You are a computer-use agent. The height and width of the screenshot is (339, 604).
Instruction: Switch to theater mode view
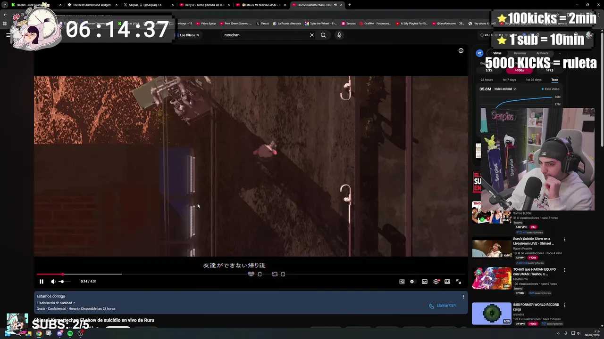[447, 282]
